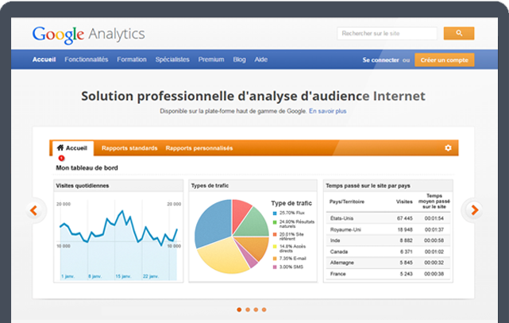This screenshot has width=509, height=323.
Task: Click the Allemagne table row
Action: tap(388, 263)
